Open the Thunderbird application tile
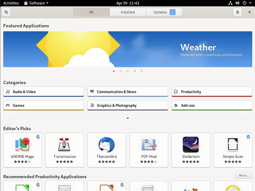This screenshot has height=191, width=255. [x=106, y=150]
